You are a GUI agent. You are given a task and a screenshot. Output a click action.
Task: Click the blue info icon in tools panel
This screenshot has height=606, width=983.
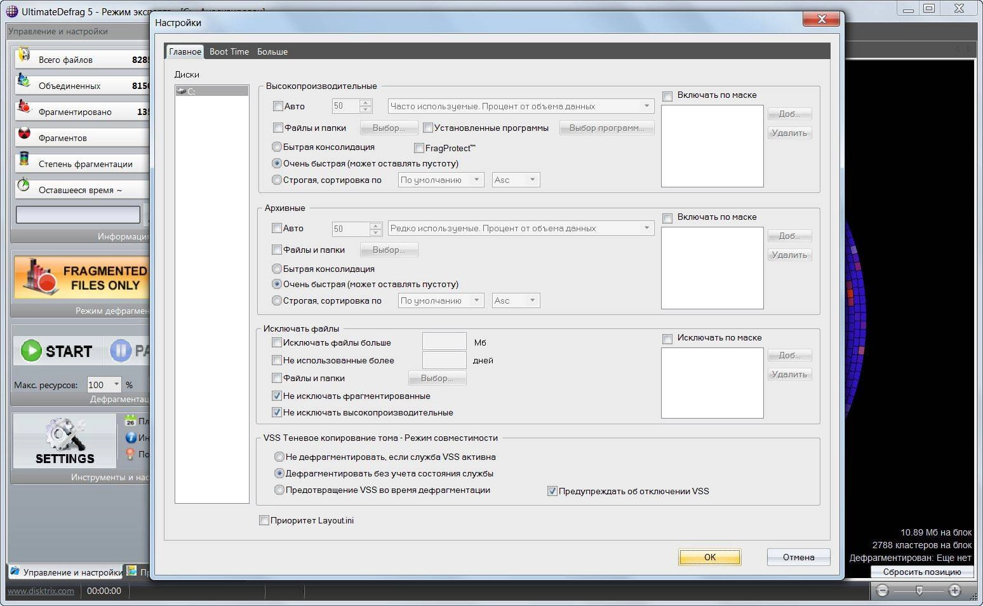(x=131, y=437)
